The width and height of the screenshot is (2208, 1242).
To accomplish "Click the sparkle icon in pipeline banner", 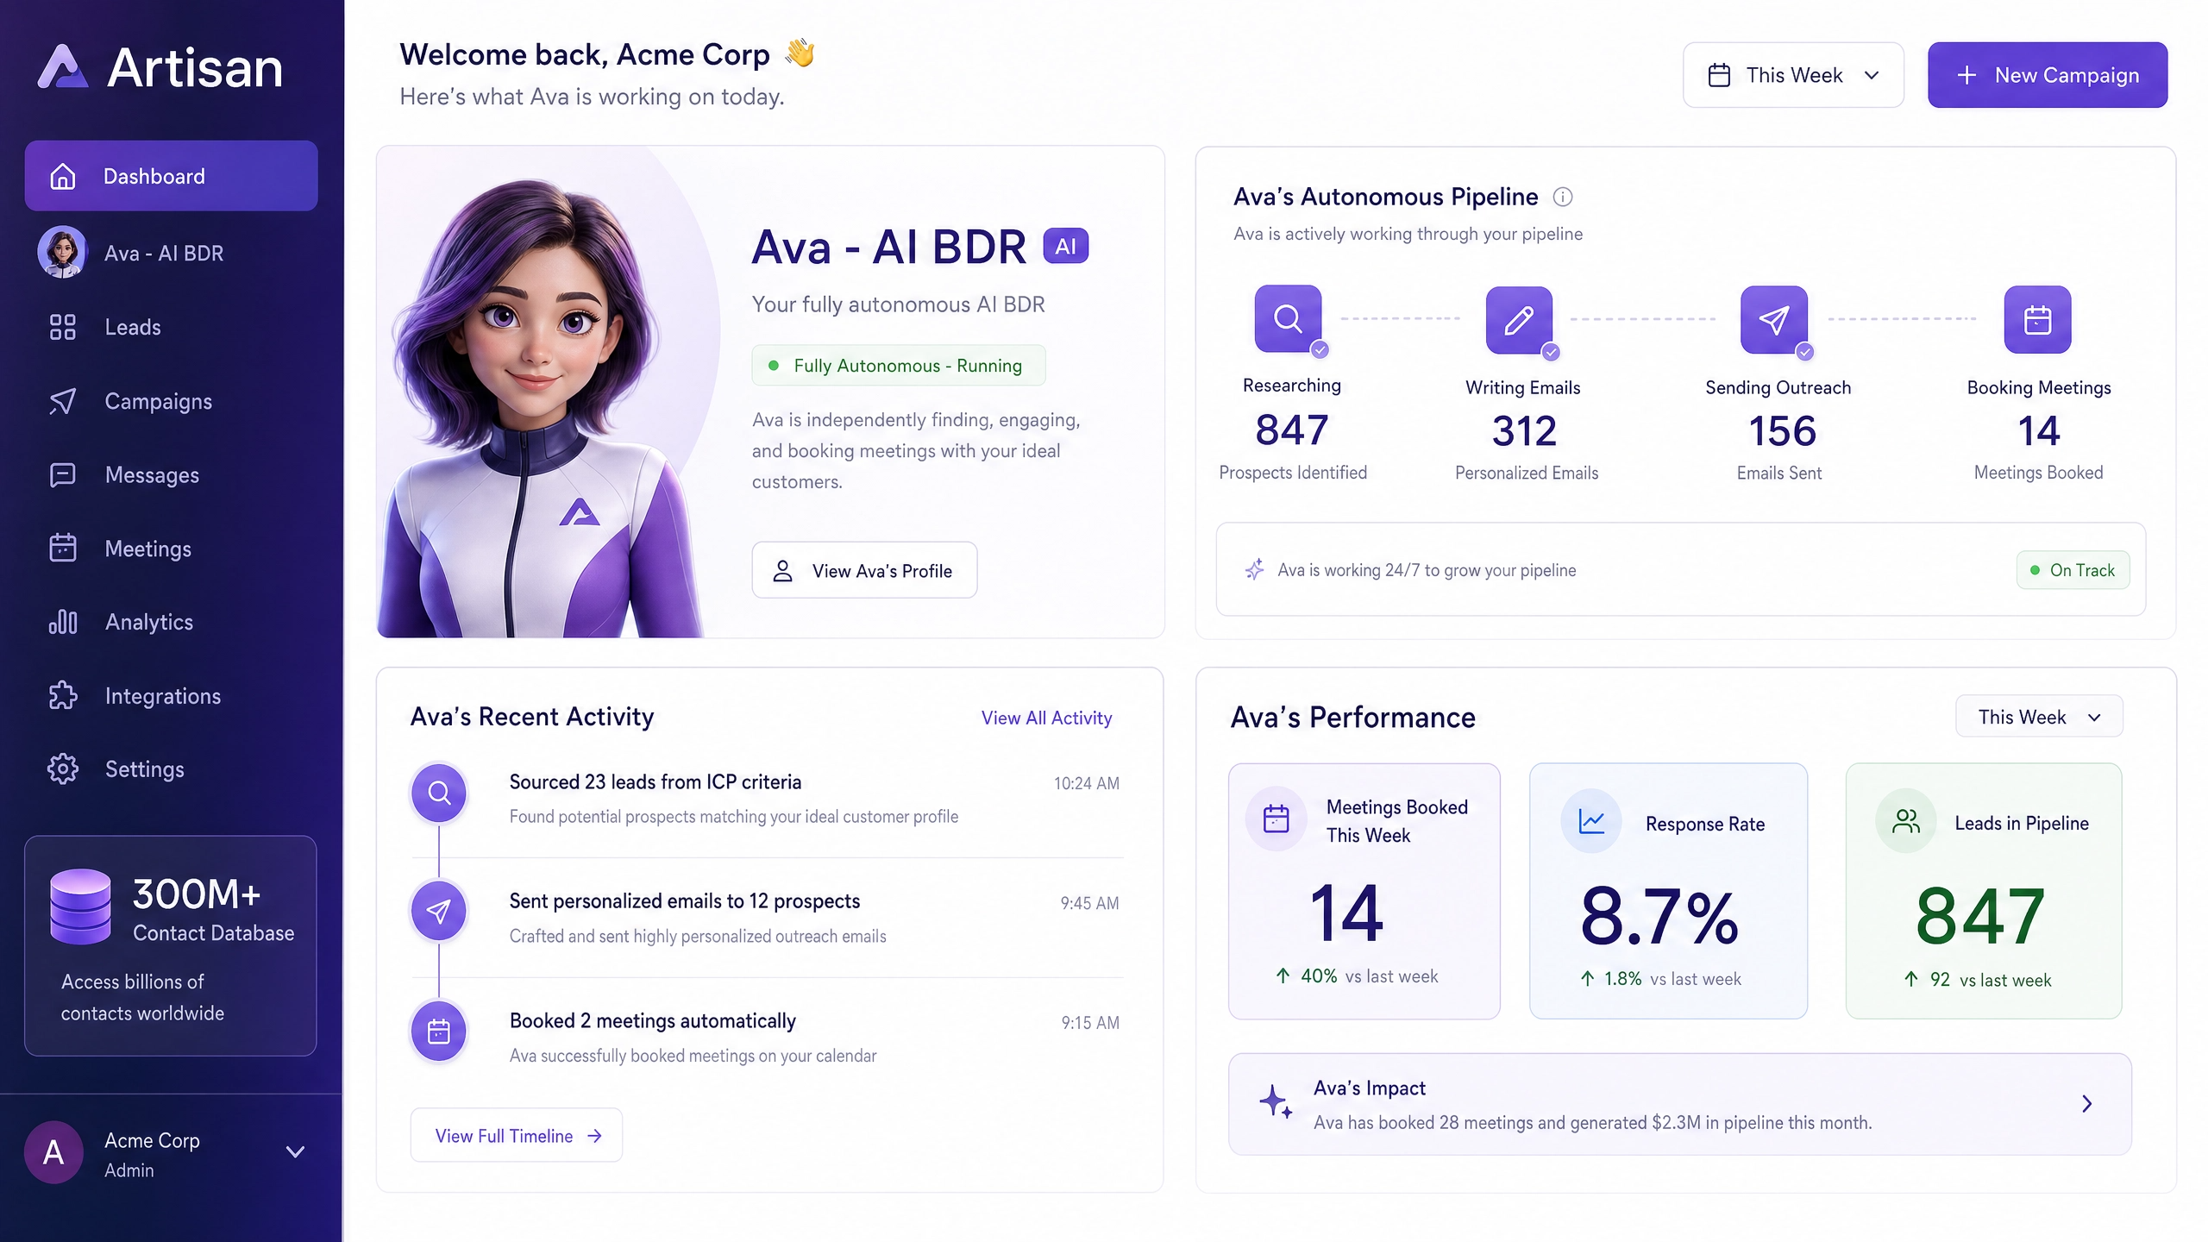I will (x=1255, y=569).
